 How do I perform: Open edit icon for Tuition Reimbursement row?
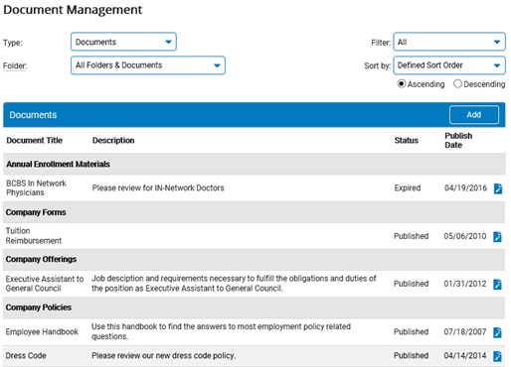pyautogui.click(x=497, y=237)
